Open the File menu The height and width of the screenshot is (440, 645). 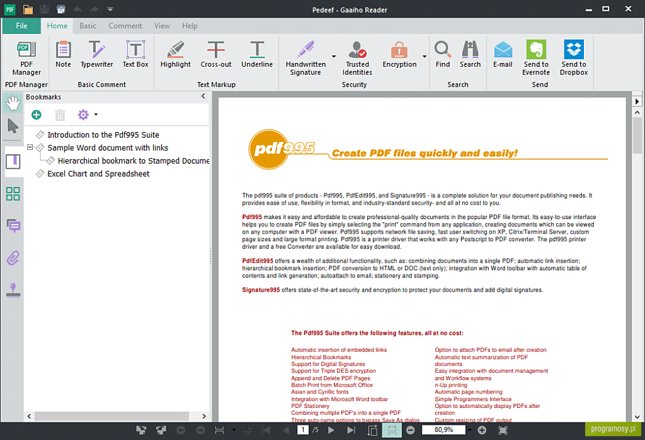21,26
